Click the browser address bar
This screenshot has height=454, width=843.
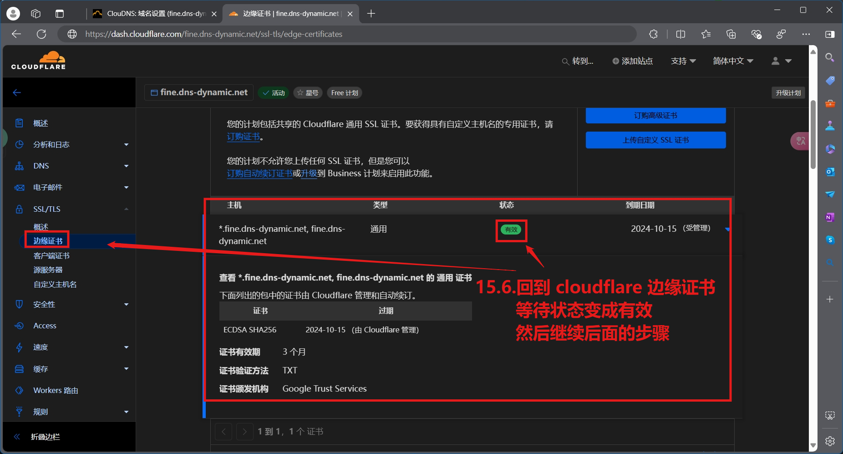click(x=347, y=34)
